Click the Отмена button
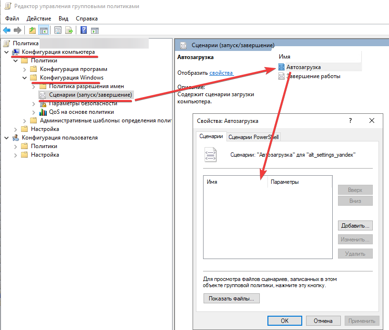 coord(323,321)
